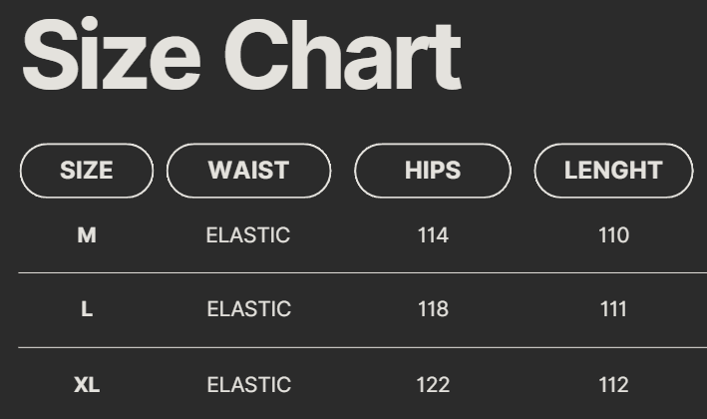Click the word Size in the title
The width and height of the screenshot is (707, 419).
[109, 55]
